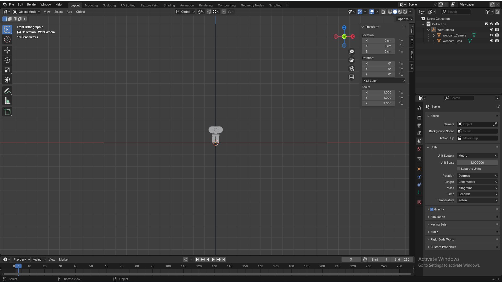This screenshot has width=502, height=282.
Task: Select the Cursor tool in the toolbar
Action: [x=7, y=39]
